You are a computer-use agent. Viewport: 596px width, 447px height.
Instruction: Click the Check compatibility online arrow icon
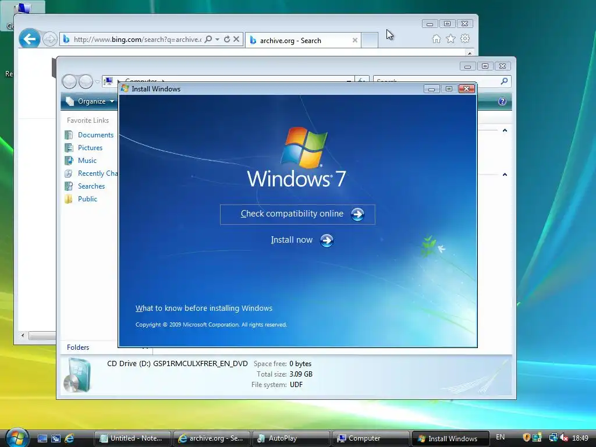[357, 214]
